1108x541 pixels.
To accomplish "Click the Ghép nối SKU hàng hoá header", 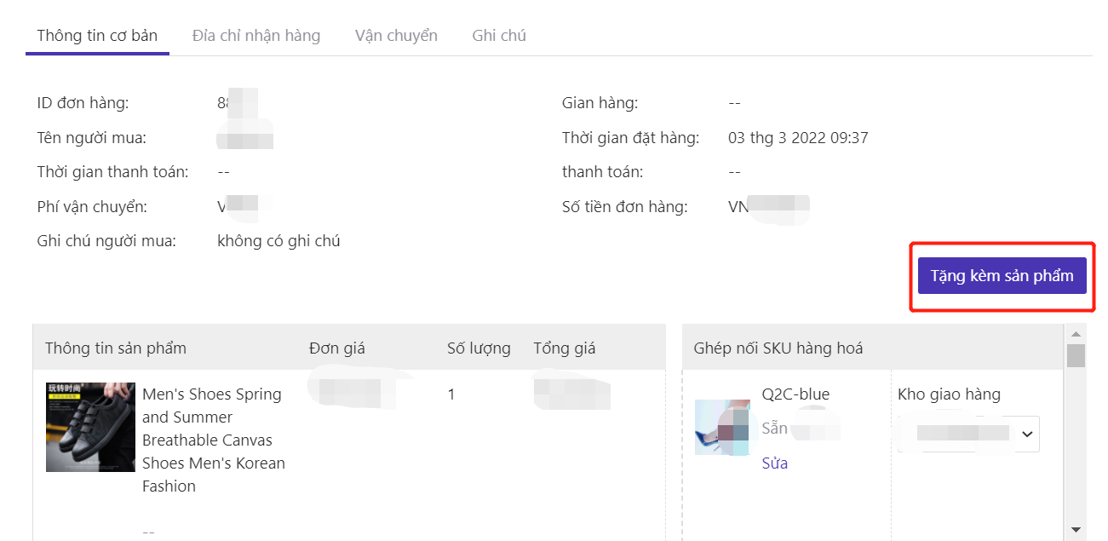I will [778, 348].
